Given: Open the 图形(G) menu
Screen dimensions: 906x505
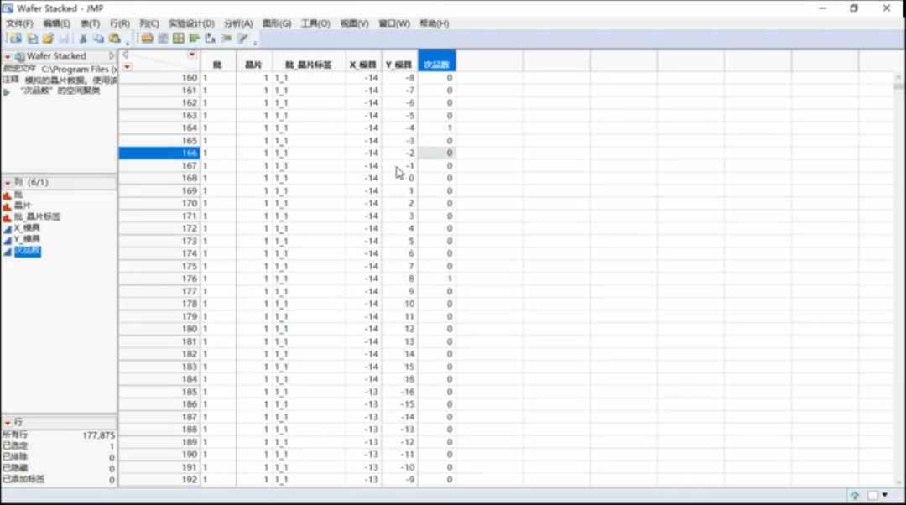Looking at the screenshot, I should tap(277, 23).
